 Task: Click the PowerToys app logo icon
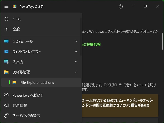(15, 6)
